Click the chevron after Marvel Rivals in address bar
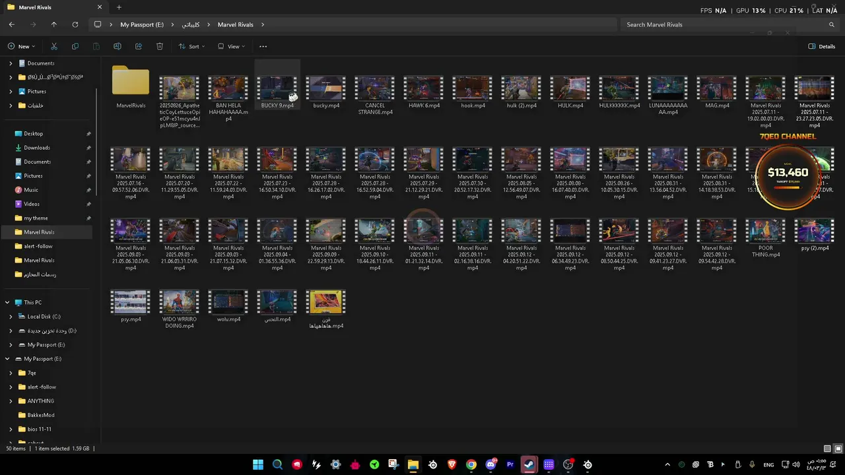 [262, 24]
